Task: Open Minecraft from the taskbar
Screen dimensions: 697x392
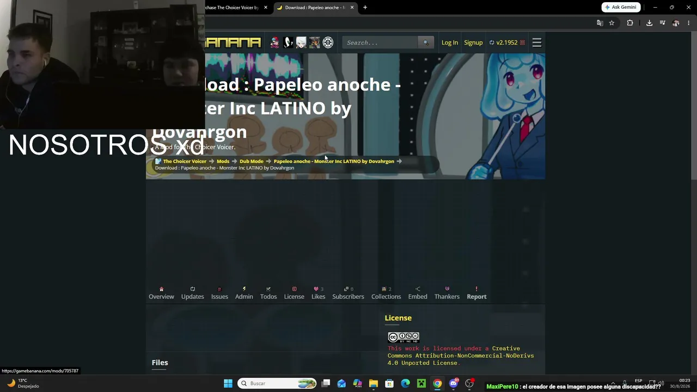Action: tap(421, 383)
